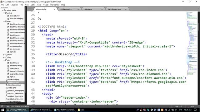
Task: Click line number 35 in the gutter
Action: [x=33, y=54]
